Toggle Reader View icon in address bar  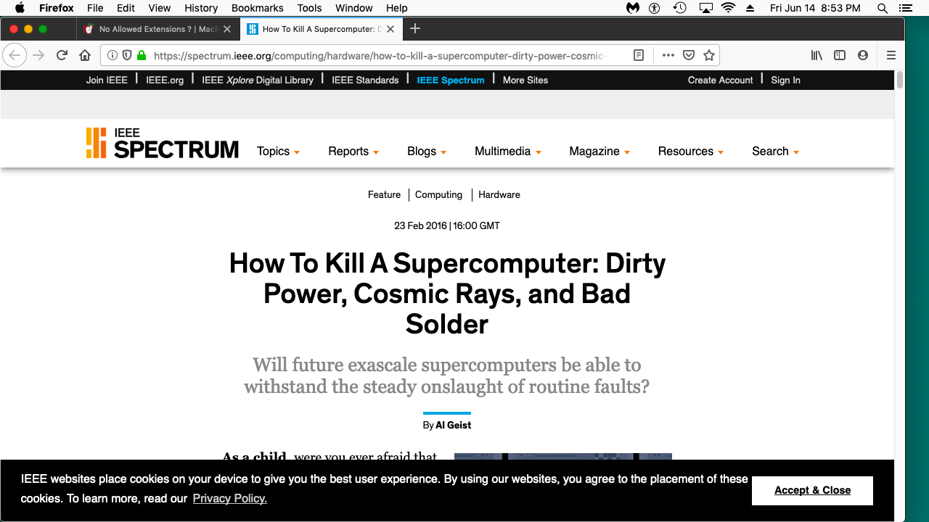pos(639,55)
